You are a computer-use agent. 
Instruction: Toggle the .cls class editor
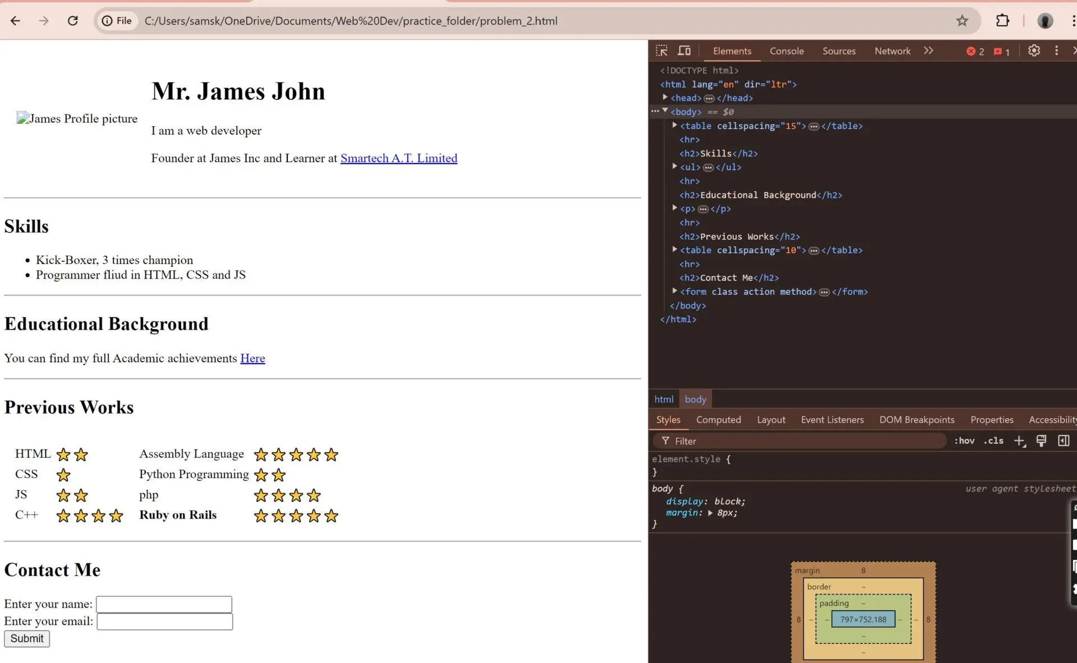tap(995, 440)
